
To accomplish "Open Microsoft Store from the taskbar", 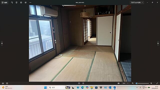I will 96,87.
